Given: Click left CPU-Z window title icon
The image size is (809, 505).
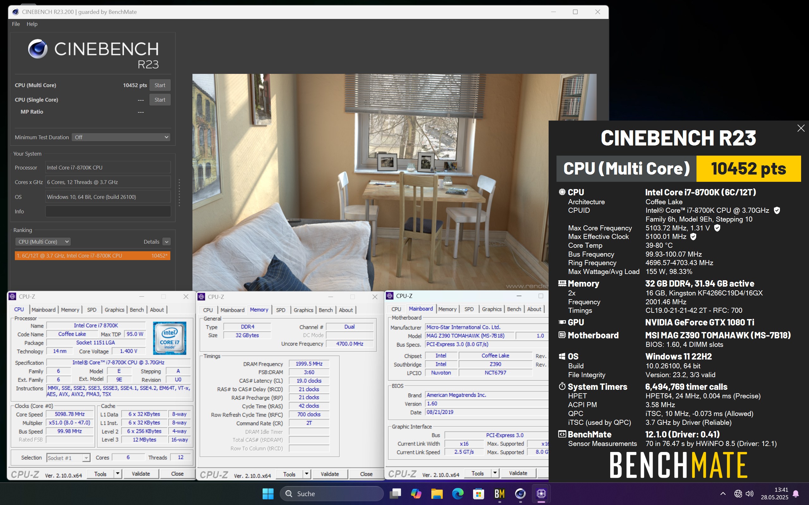Looking at the screenshot, I should (12, 296).
